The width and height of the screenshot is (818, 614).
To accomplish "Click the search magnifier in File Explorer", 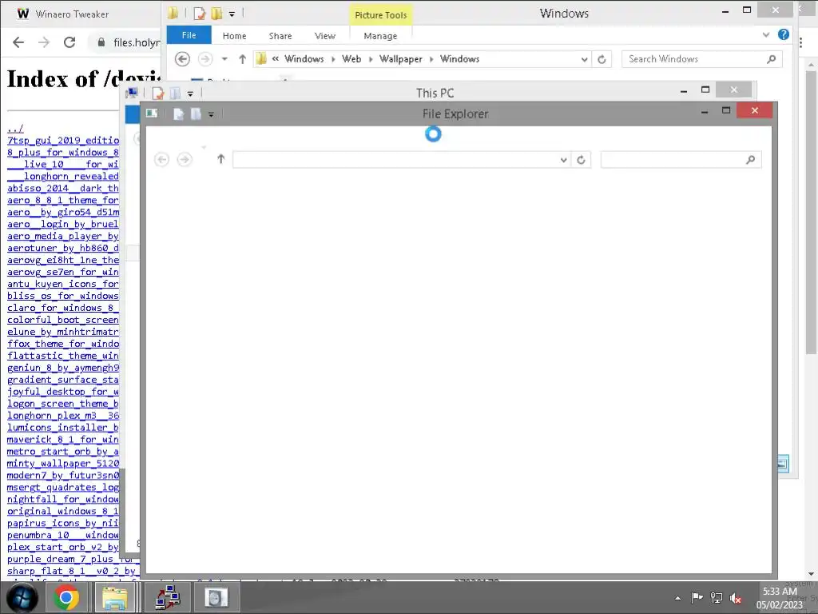I will point(750,159).
